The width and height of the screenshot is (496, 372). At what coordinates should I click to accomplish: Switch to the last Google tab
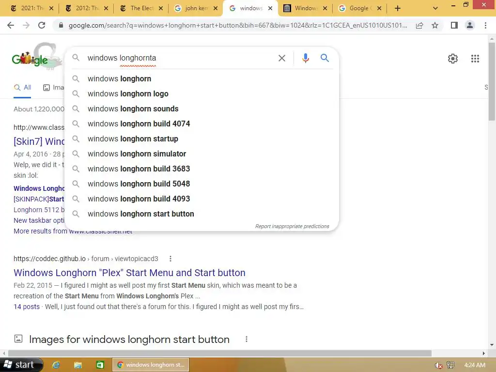(x=360, y=9)
